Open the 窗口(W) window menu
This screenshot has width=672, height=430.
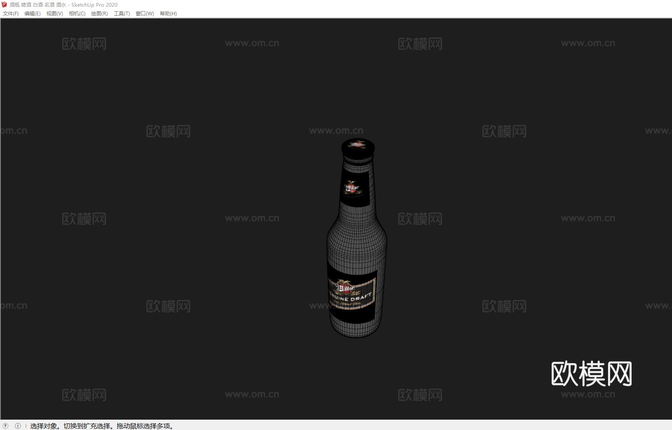point(145,14)
